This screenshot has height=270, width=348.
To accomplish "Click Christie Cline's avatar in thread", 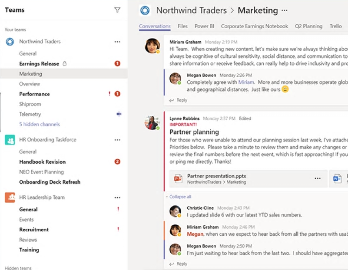I will tap(175, 211).
